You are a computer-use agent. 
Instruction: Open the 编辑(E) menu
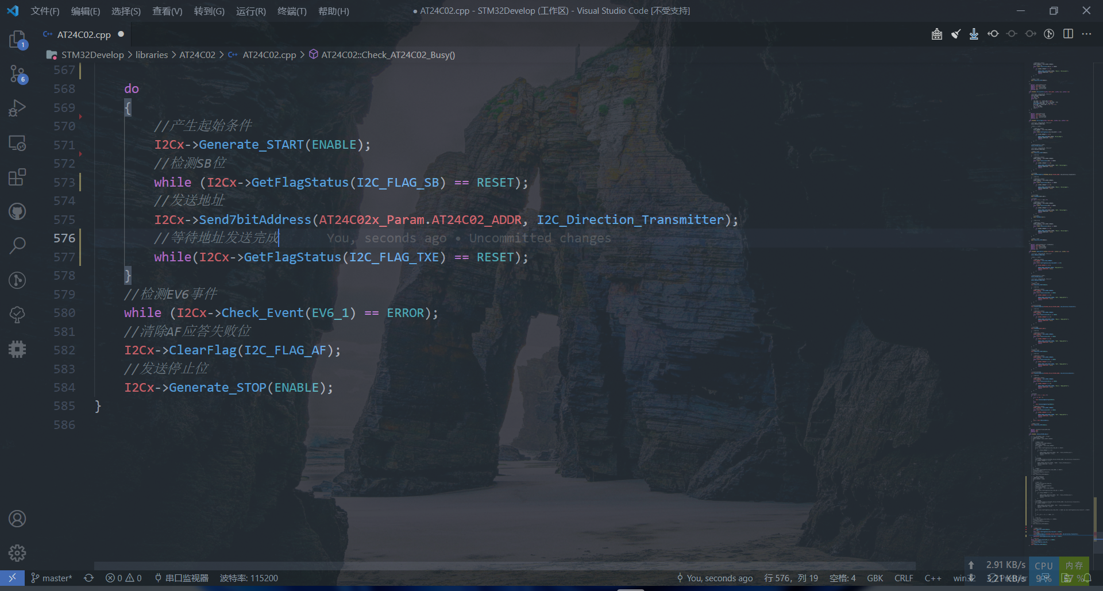85,11
